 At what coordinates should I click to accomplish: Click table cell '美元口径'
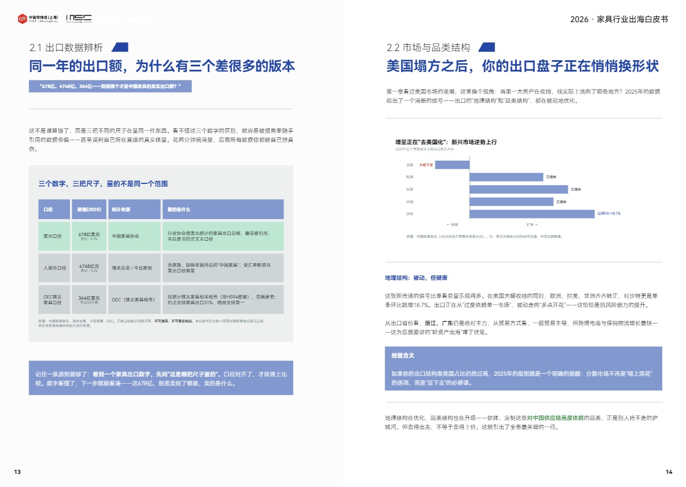(54, 236)
